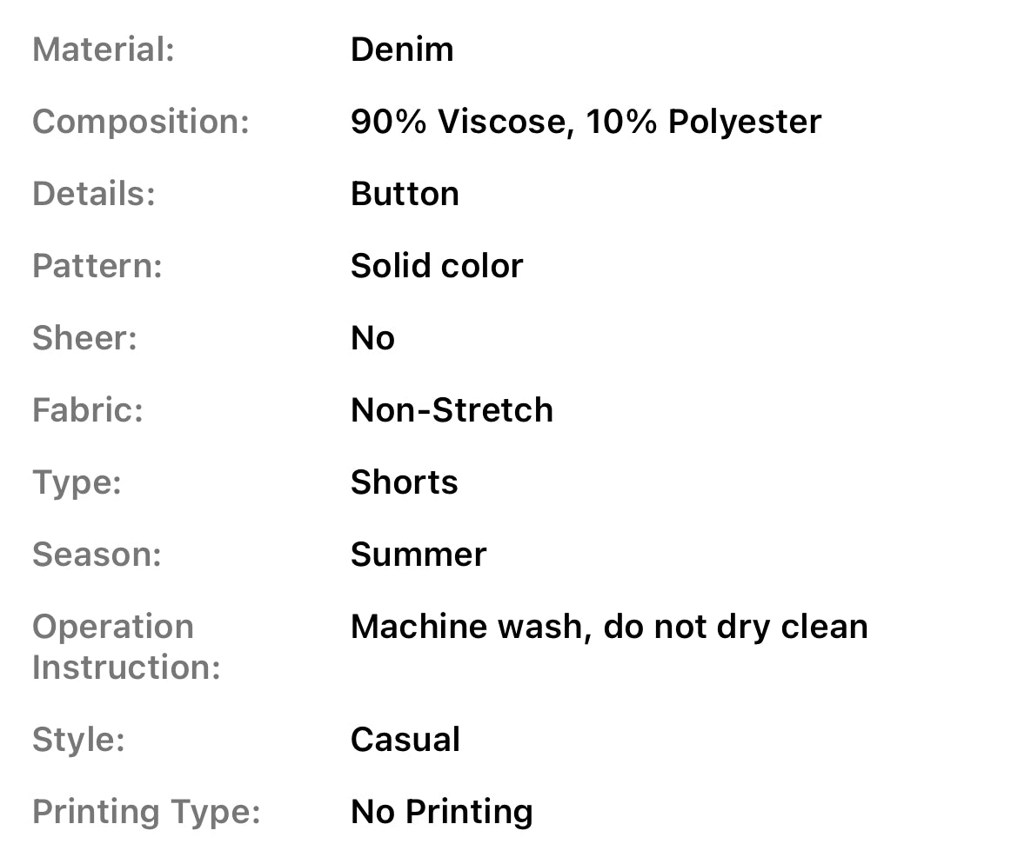Click the "Operation Instruction:" label
Image resolution: width=1018 pixels, height=844 pixels.
tap(126, 647)
